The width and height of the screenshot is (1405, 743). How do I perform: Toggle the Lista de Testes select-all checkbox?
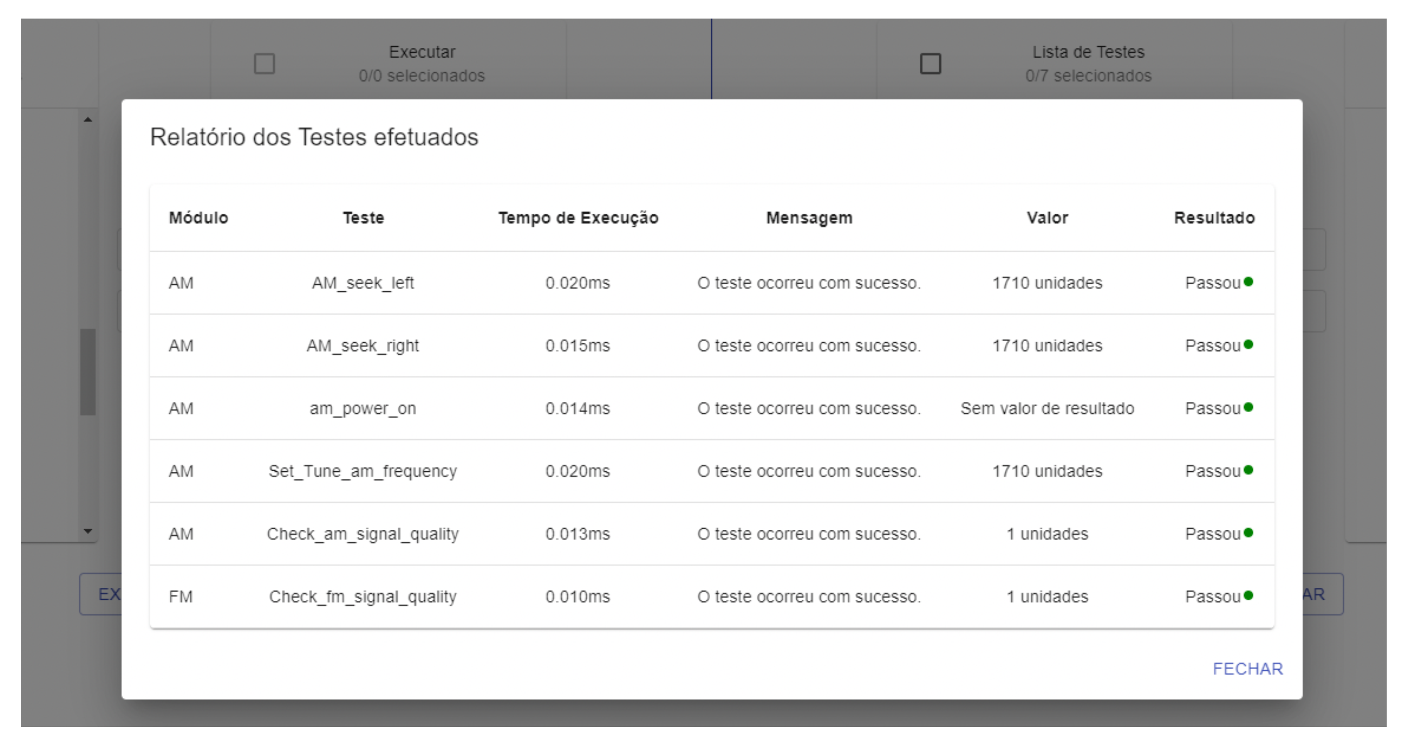[930, 63]
